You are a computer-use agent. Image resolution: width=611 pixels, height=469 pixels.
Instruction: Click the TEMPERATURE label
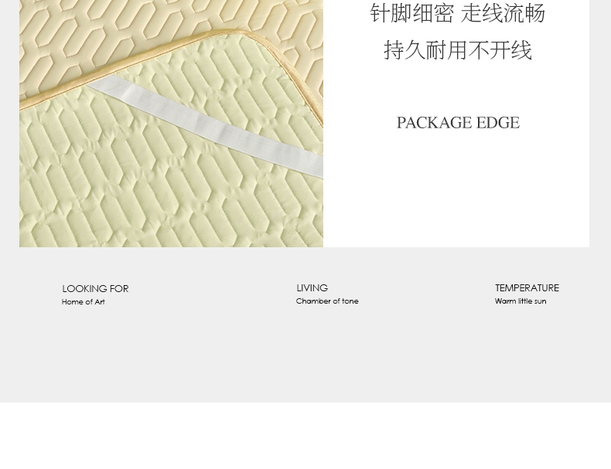coord(527,288)
